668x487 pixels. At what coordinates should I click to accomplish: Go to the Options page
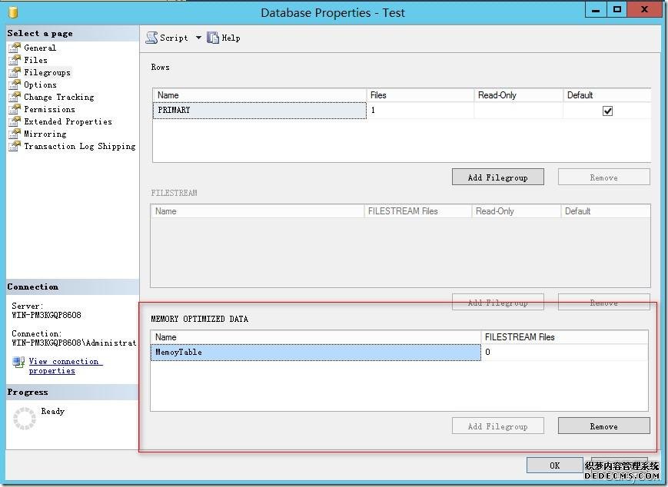[x=40, y=84]
